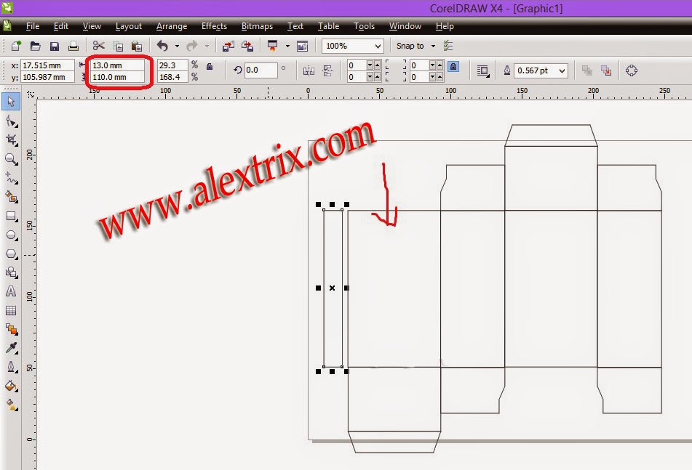Select the Fill bucket tool

click(12, 386)
